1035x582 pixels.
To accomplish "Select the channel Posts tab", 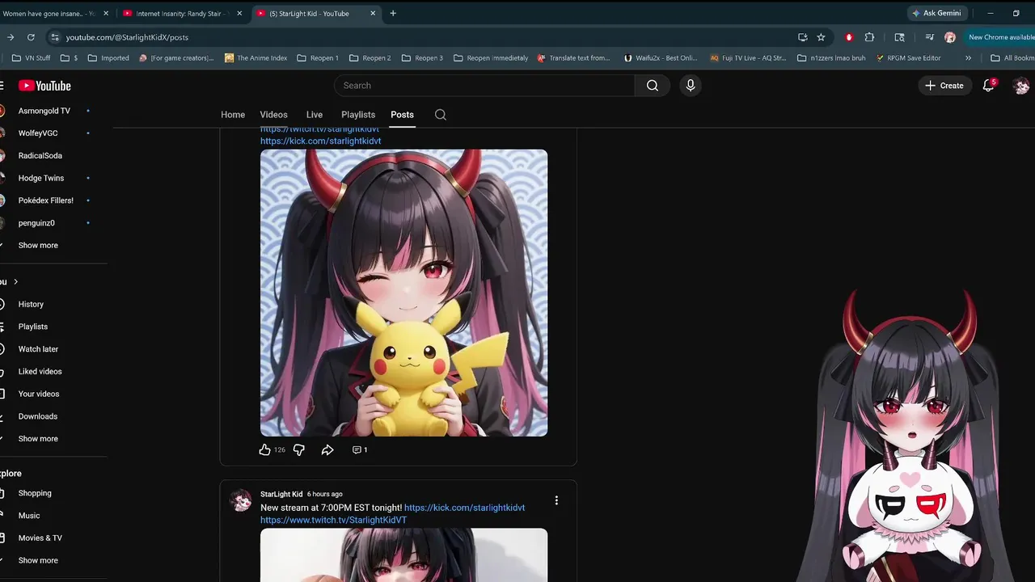I will (402, 115).
